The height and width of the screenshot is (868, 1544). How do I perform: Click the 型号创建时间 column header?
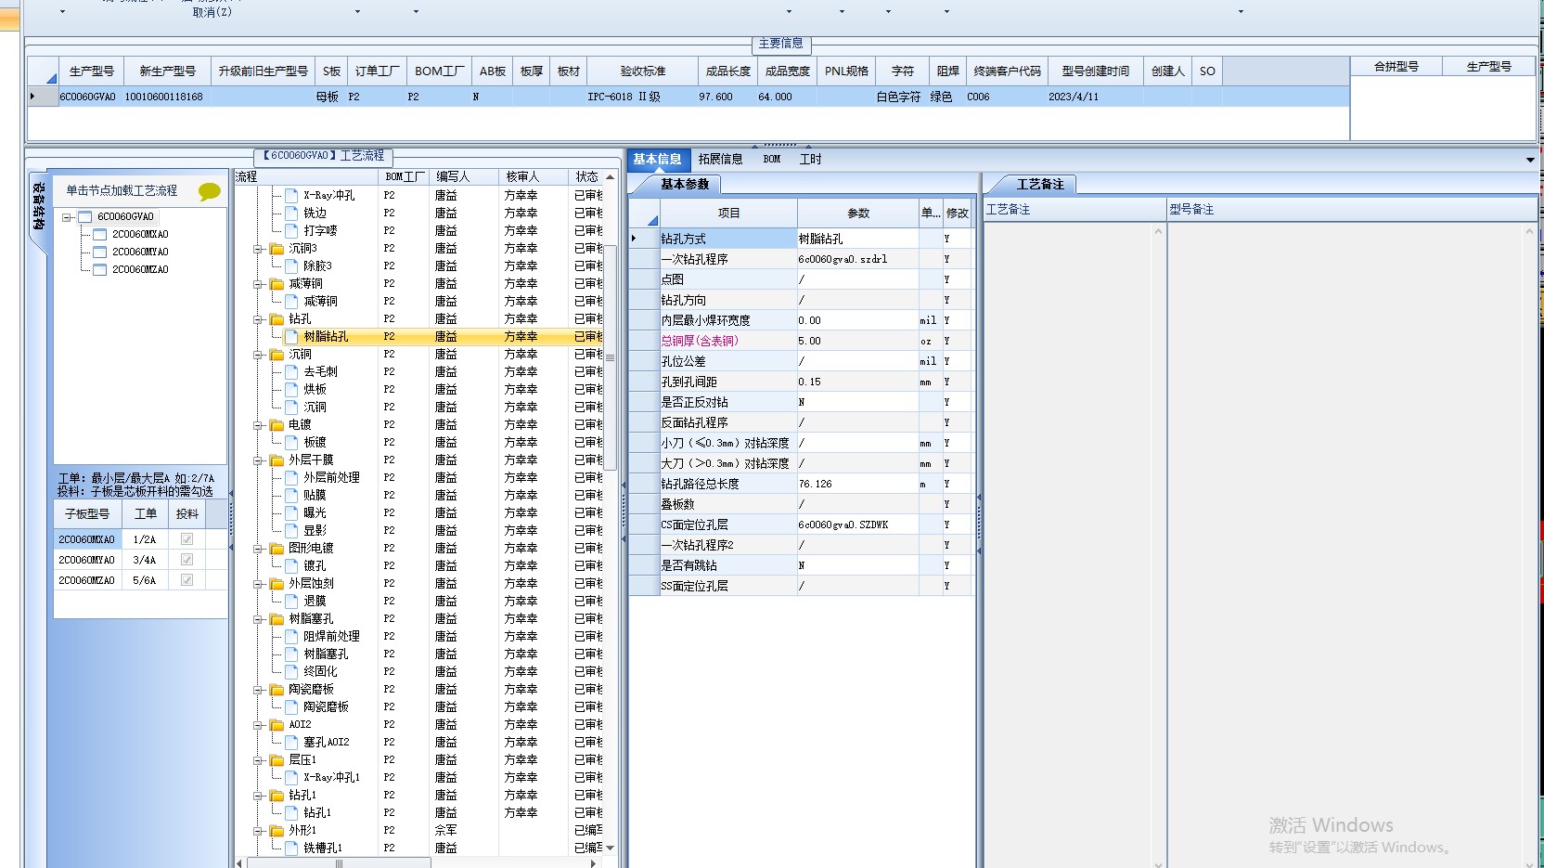click(1096, 71)
